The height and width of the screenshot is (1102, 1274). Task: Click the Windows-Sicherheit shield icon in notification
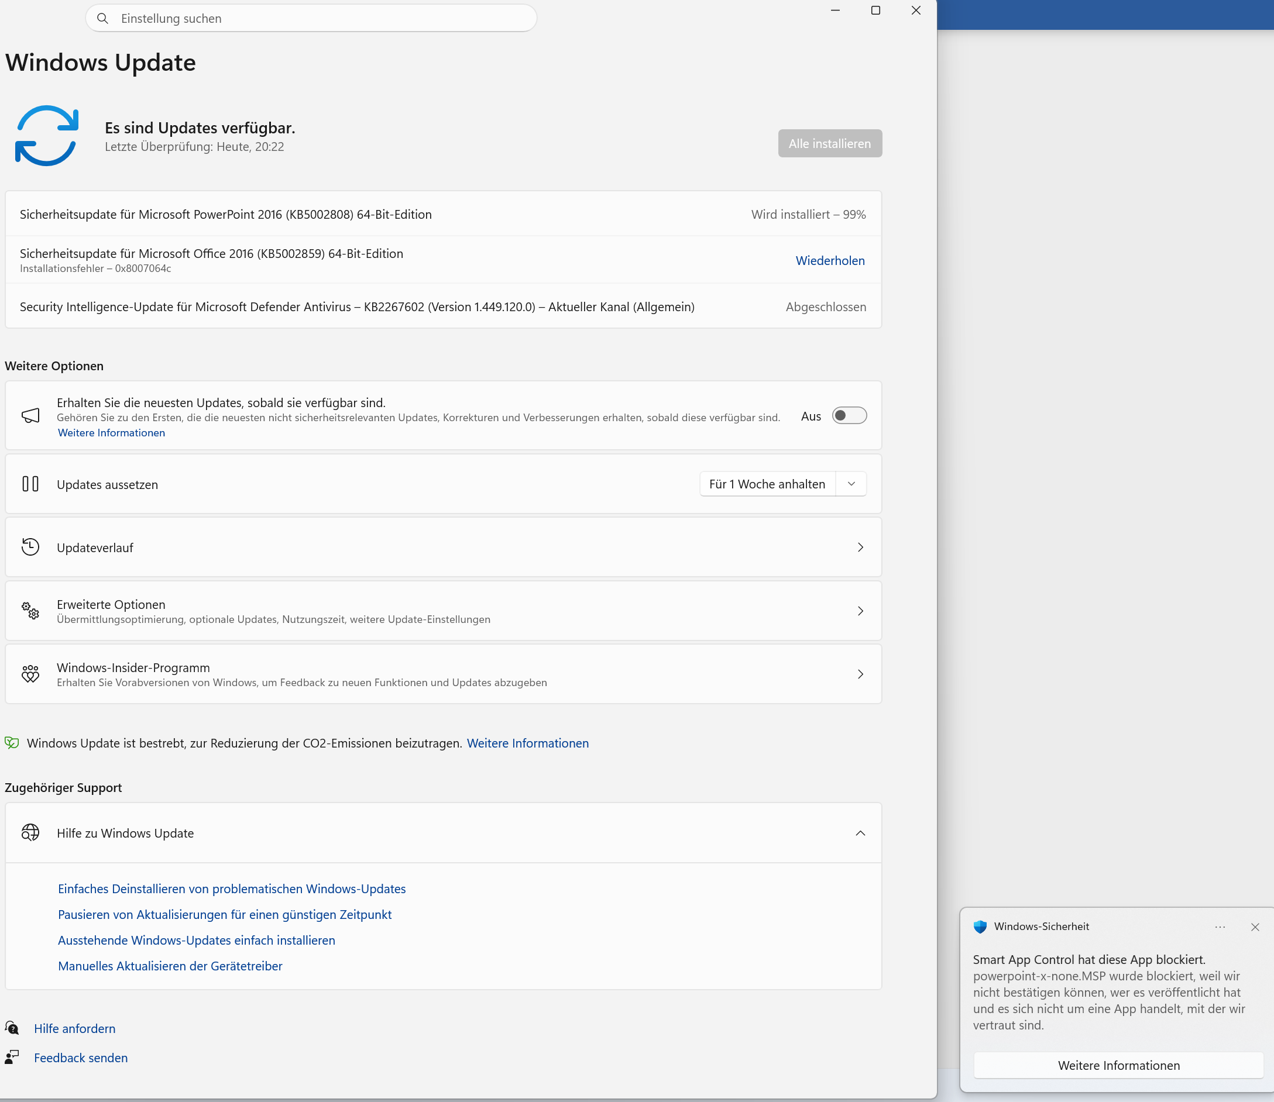coord(980,927)
